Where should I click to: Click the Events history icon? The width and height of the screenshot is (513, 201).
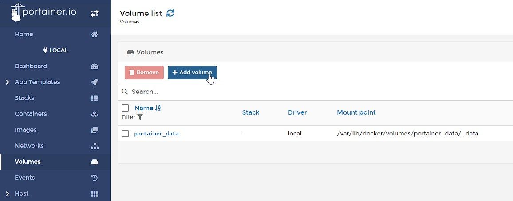tap(94, 178)
